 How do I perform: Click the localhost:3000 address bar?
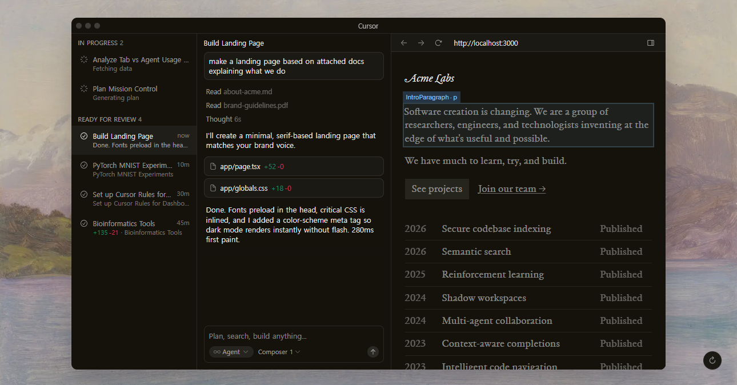[486, 43]
